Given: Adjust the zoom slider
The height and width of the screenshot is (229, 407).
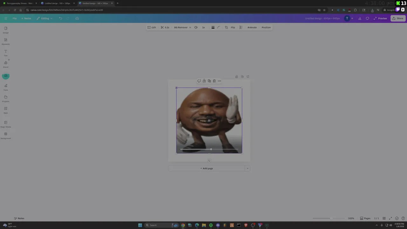Looking at the screenshot, I should coord(328,218).
